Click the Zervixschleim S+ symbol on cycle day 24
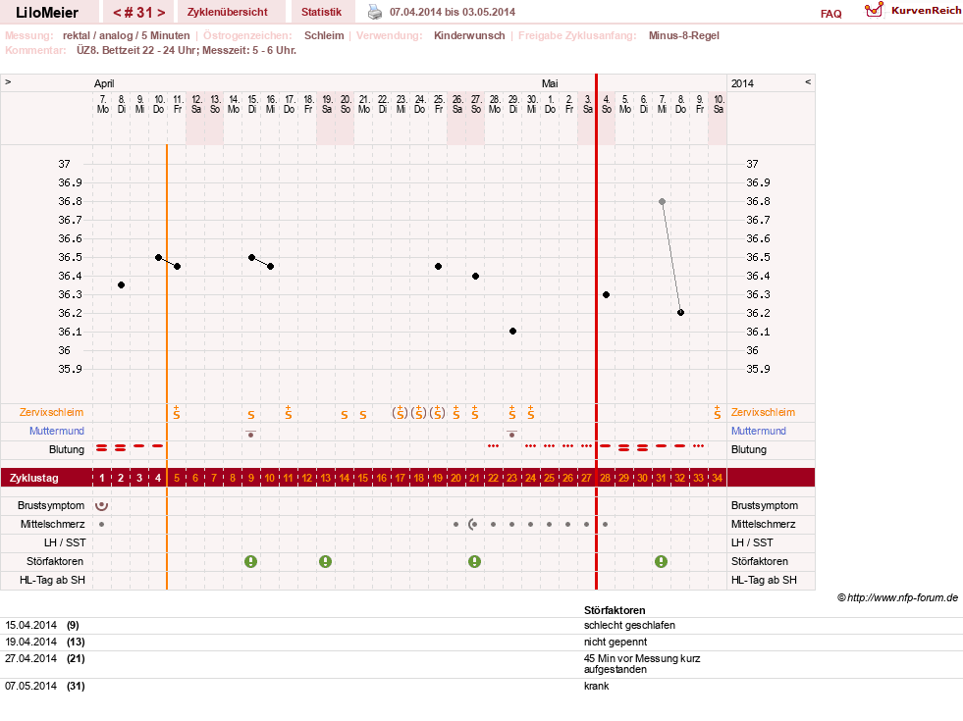 (531, 412)
